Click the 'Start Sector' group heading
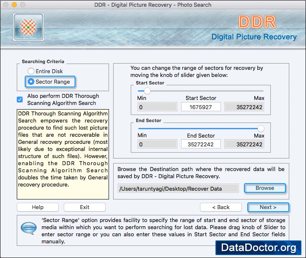This screenshot has width=306, height=258. pyautogui.click(x=150, y=83)
